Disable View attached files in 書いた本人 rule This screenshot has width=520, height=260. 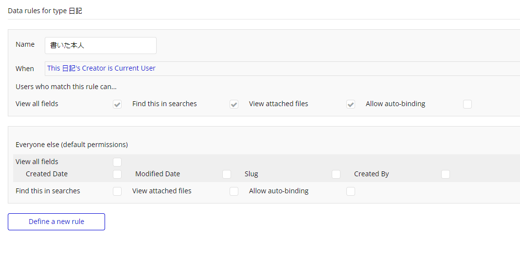click(x=351, y=104)
